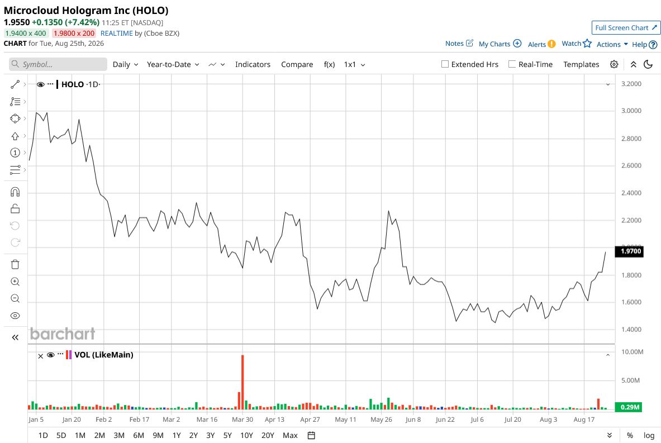
Task: Switch to dark mode moon icon
Action: pos(648,64)
